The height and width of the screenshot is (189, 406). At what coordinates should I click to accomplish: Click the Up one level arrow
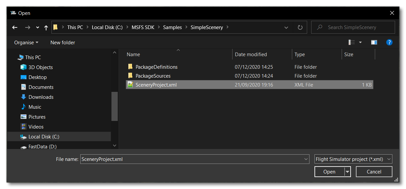46,27
